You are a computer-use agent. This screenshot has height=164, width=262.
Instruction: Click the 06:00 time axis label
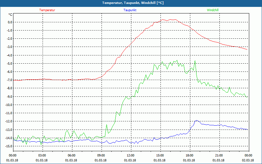(x=72, y=155)
